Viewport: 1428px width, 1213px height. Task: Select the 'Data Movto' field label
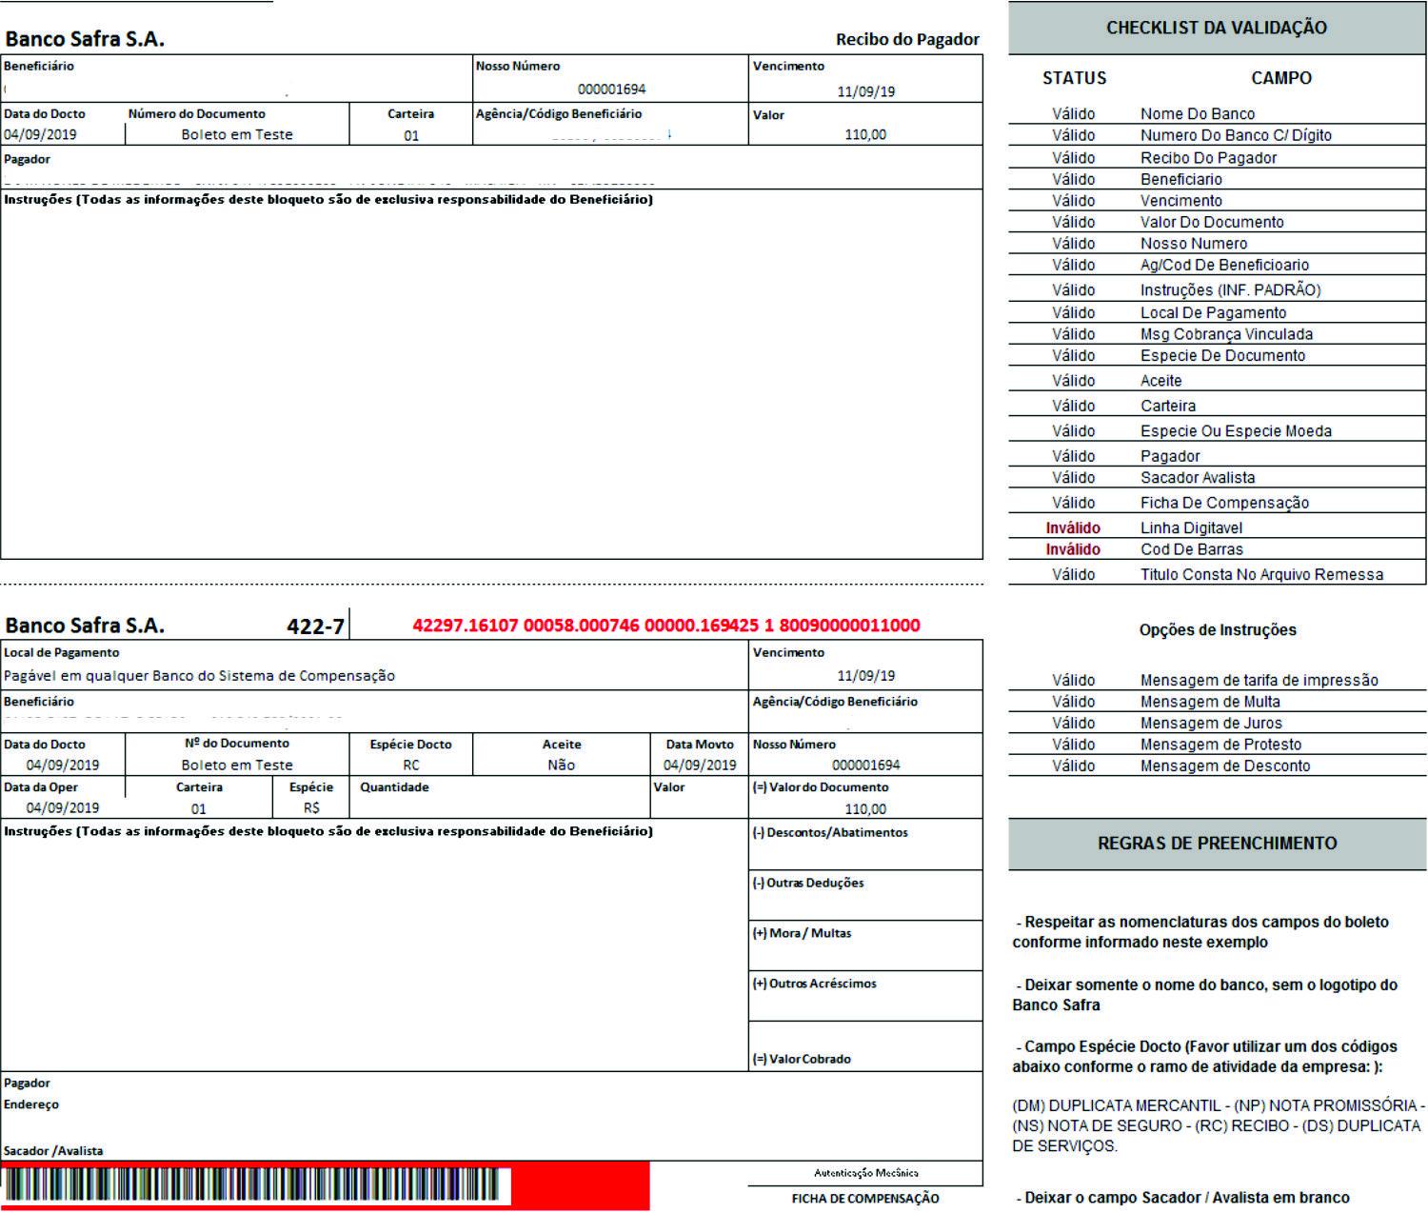[x=700, y=745]
